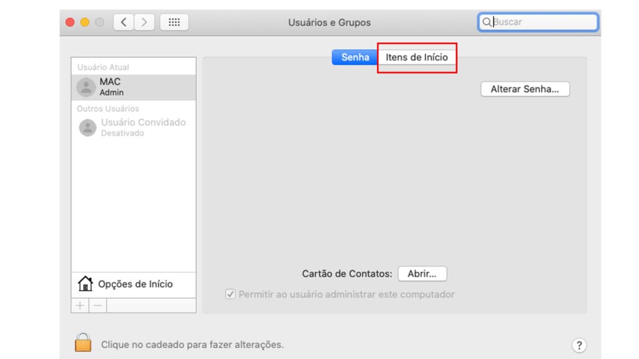Close the window with the red button
The height and width of the screenshot is (359, 639).
point(70,22)
